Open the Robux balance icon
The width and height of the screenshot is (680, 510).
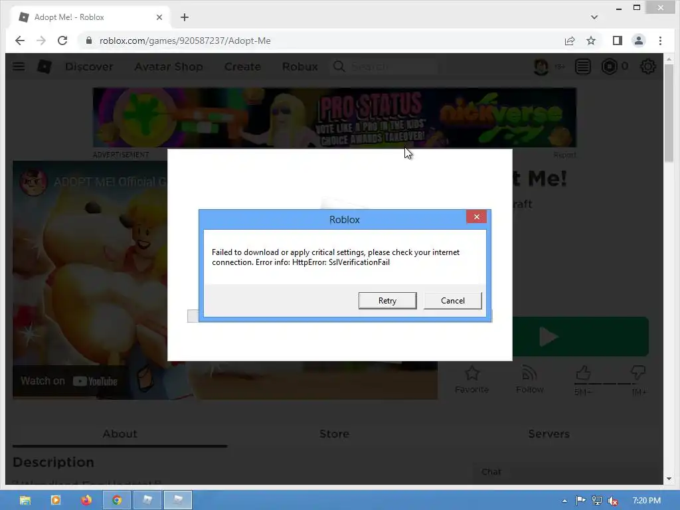pyautogui.click(x=609, y=67)
